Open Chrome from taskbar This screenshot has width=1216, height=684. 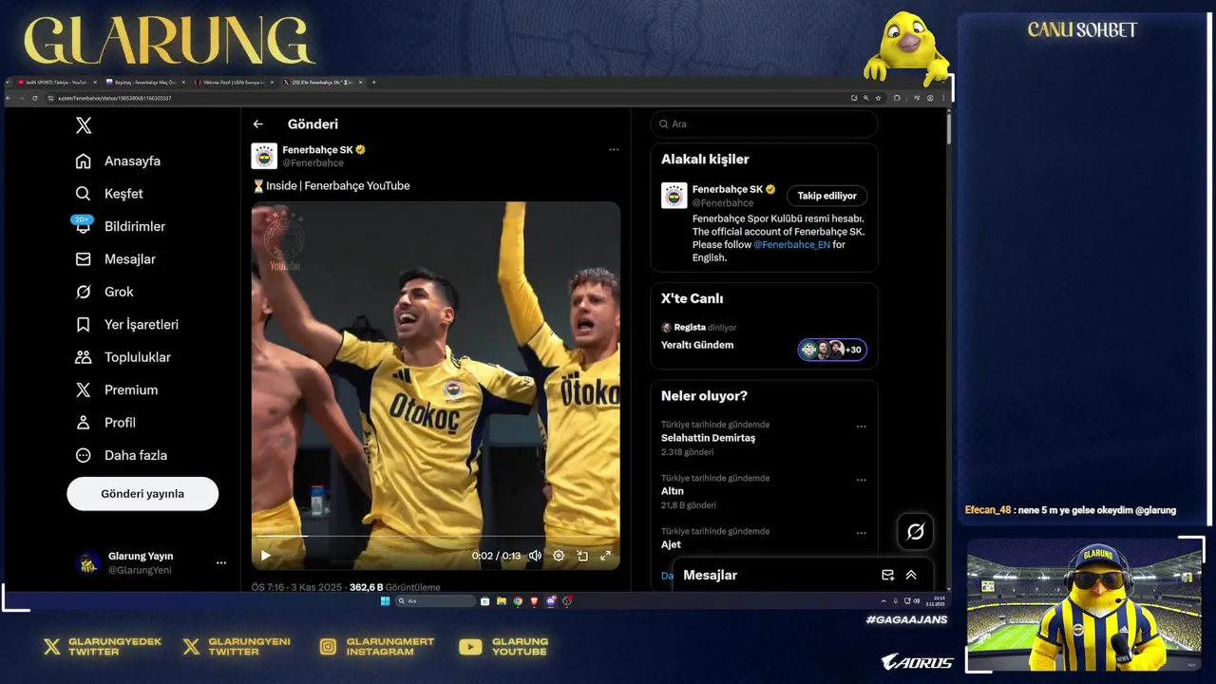coord(518,601)
